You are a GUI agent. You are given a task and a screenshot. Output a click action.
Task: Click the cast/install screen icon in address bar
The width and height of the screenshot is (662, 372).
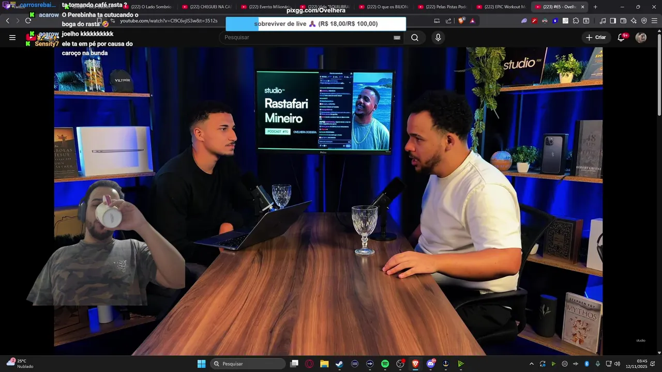[x=437, y=21]
